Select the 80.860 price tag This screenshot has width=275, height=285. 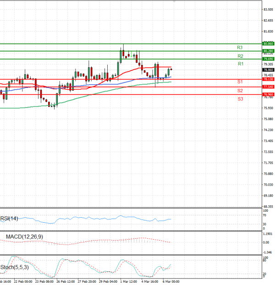[x=268, y=44]
